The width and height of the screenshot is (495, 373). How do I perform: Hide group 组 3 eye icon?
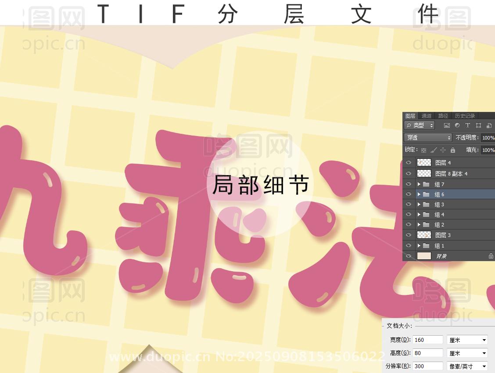pyautogui.click(x=409, y=204)
